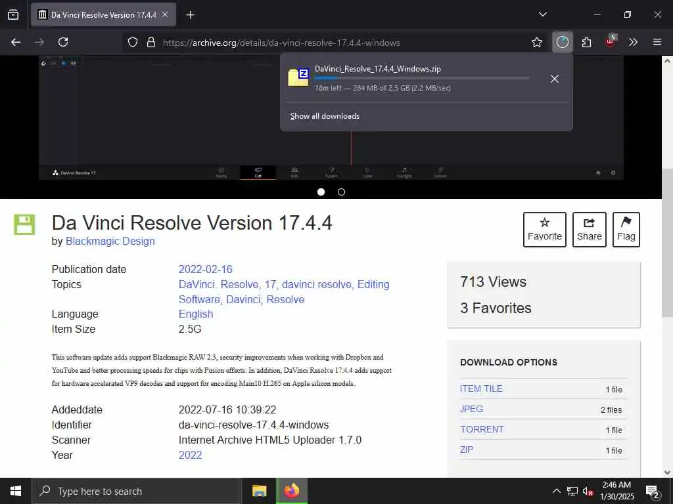Download the TORRENT option

[482, 429]
